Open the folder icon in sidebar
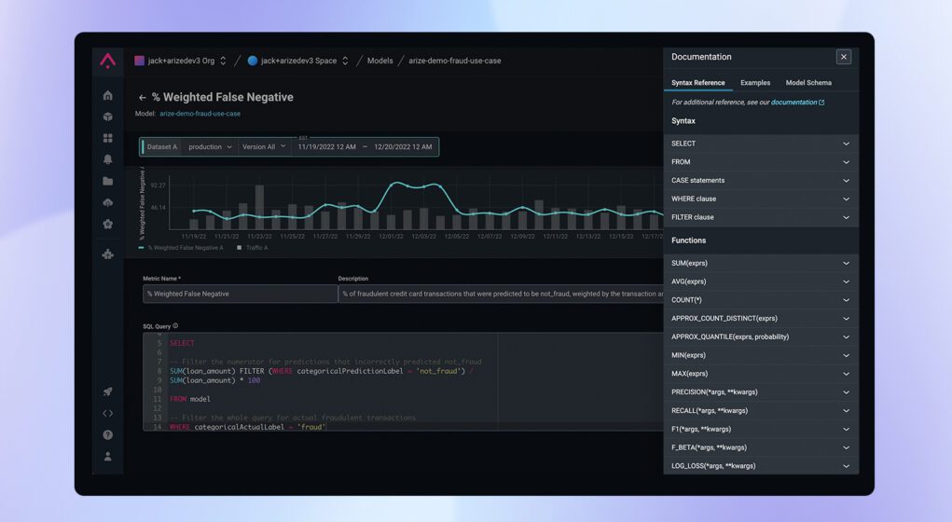 (x=107, y=181)
